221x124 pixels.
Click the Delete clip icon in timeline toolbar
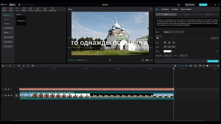coord(33,66)
